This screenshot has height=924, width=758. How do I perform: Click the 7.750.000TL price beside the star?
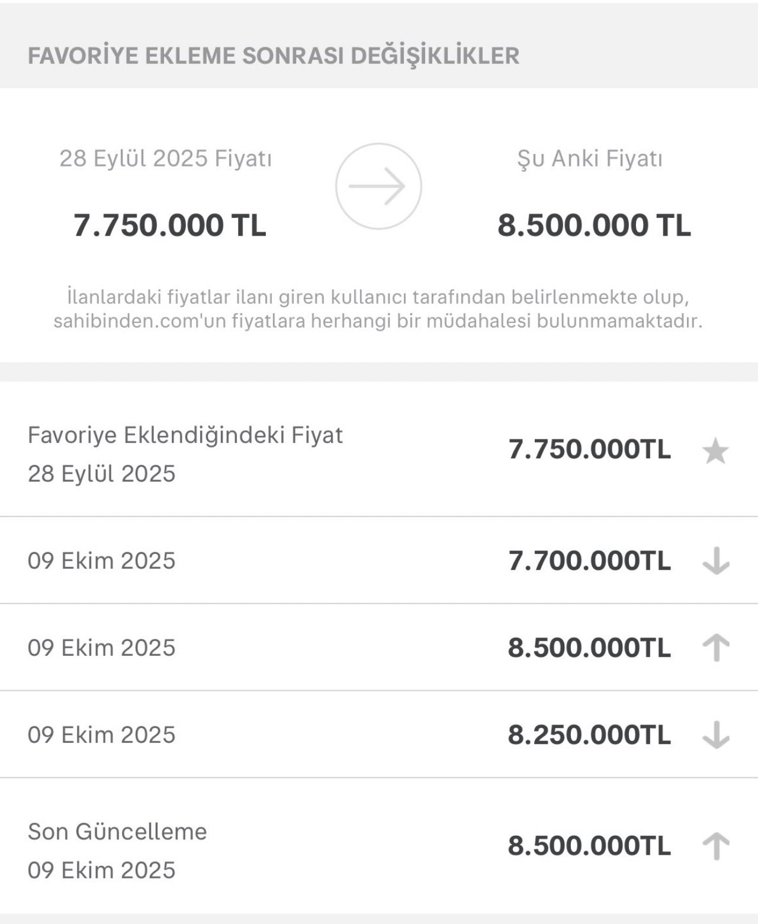(x=589, y=450)
